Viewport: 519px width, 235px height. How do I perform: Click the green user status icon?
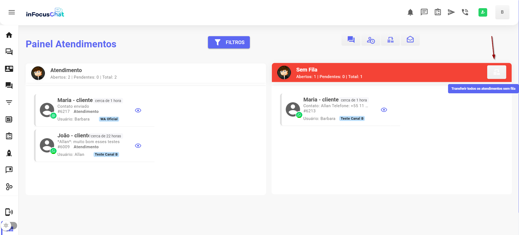point(483,12)
